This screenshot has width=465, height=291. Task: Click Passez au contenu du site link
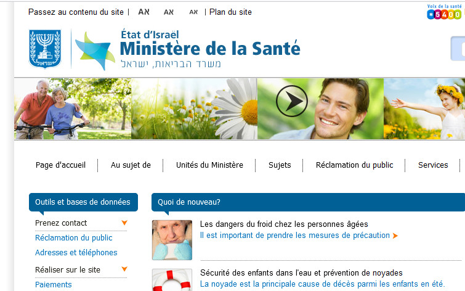tap(76, 12)
